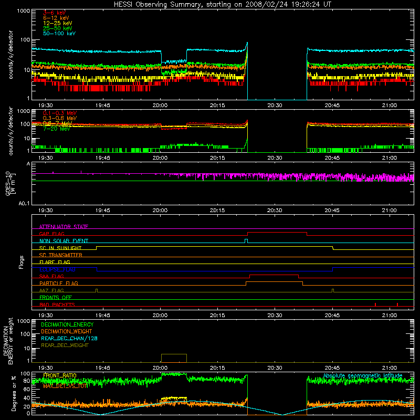420x420 pixels.
Task: Select the GAP_FLAG label
Action: tap(51, 234)
